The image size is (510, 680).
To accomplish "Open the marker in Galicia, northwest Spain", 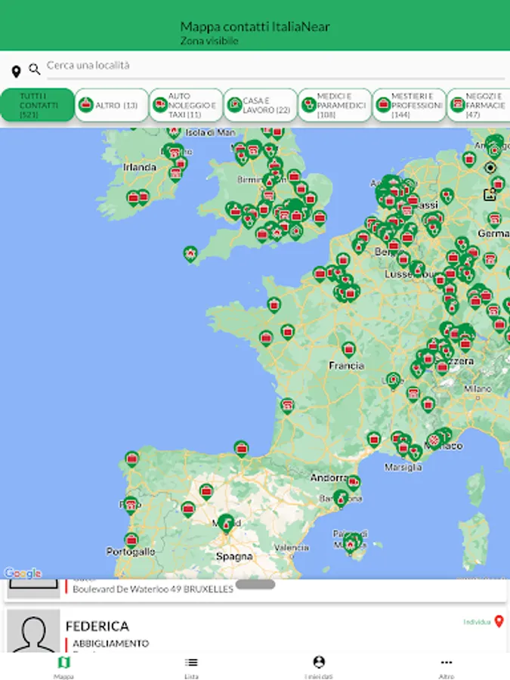I will click(x=131, y=459).
